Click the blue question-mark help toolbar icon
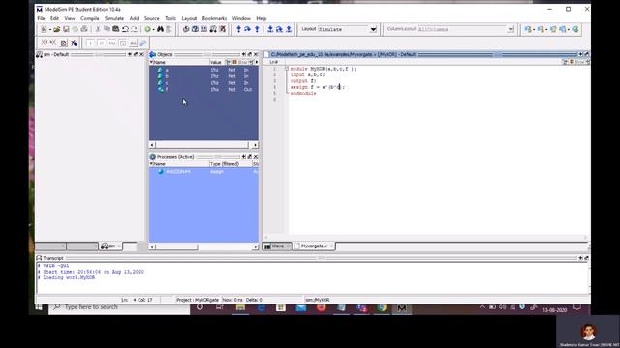Image resolution: width=620 pixels, height=348 pixels. point(195,29)
